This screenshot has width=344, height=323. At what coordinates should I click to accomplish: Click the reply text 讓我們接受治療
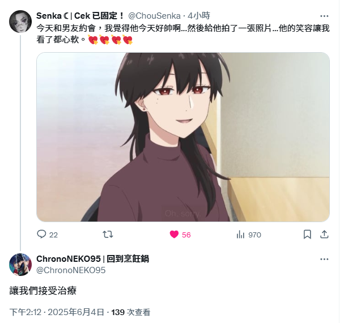(43, 291)
